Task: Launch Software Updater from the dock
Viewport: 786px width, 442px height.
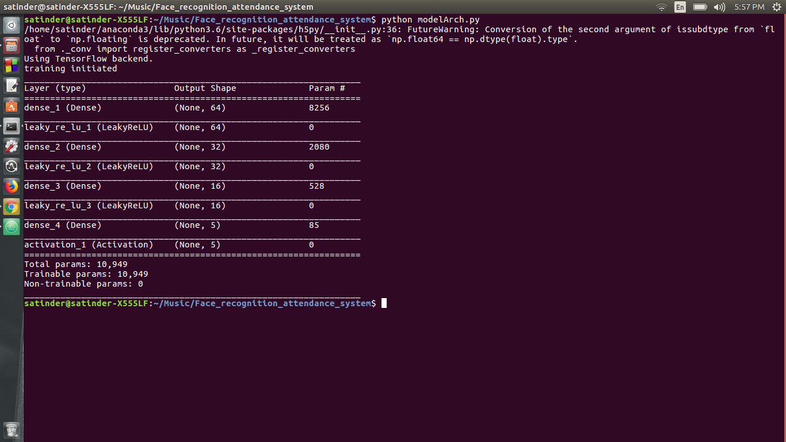Action: tap(12, 166)
